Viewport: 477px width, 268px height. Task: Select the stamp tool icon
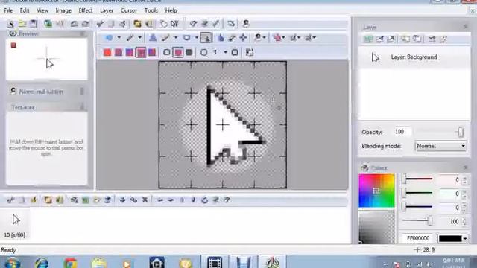[153, 38]
